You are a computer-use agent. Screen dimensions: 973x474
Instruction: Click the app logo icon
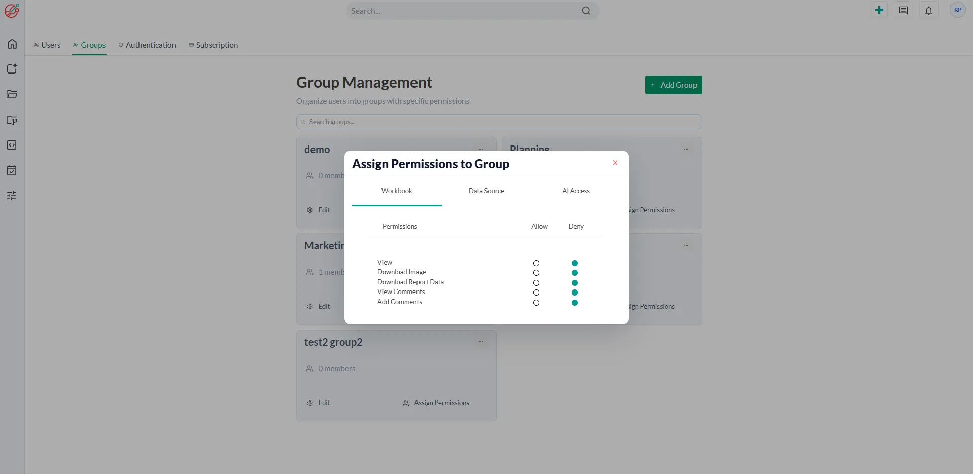[12, 11]
